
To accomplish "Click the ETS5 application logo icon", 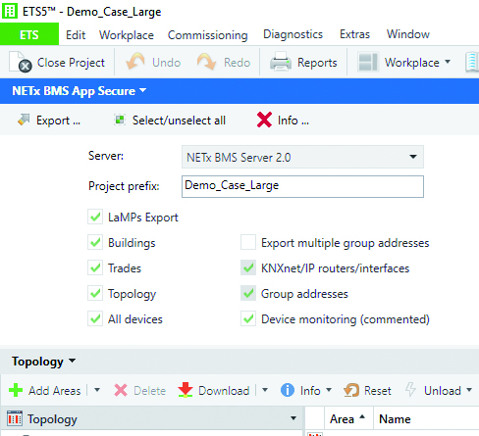I will click(x=10, y=11).
